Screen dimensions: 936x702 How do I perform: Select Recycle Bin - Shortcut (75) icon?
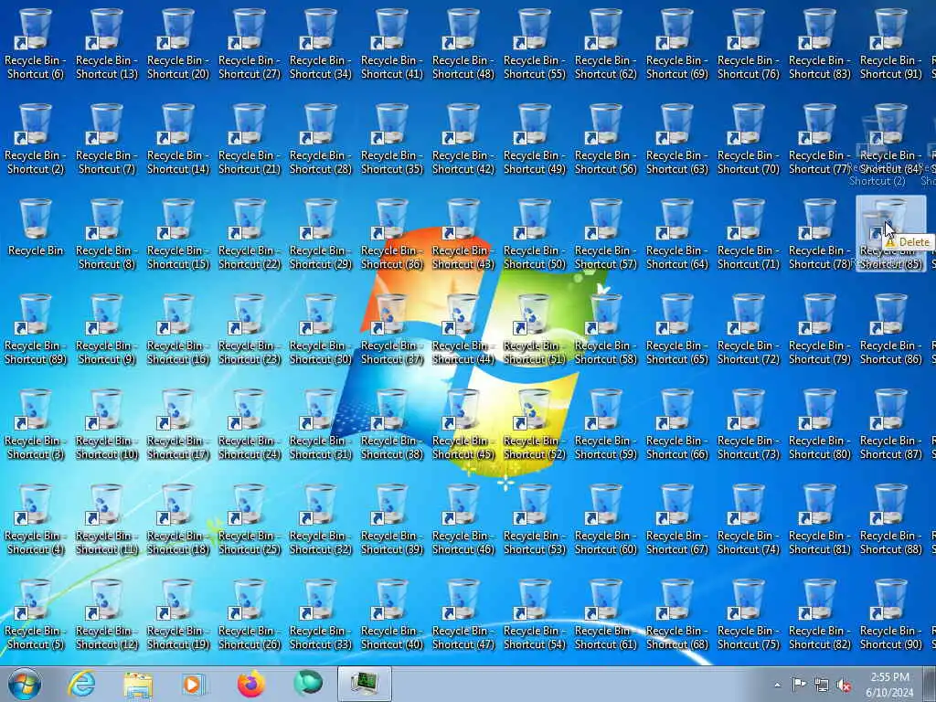coord(748,615)
